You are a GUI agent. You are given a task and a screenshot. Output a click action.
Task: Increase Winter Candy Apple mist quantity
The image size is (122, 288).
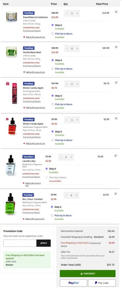click(77, 84)
